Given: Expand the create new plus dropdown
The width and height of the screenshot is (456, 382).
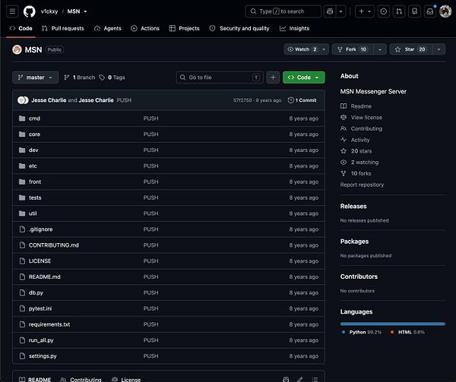Looking at the screenshot, I should pos(365,11).
